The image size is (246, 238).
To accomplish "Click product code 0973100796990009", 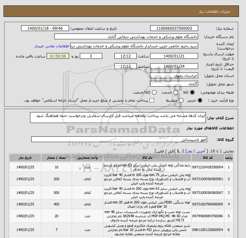I will click(208, 204).
